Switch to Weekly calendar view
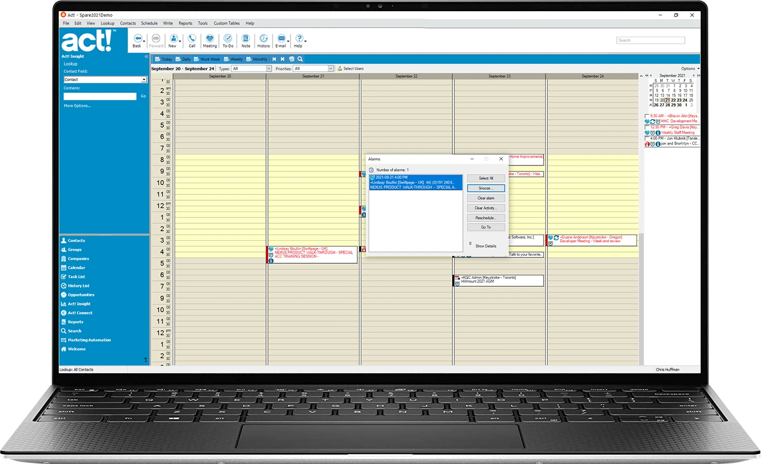 (233, 59)
